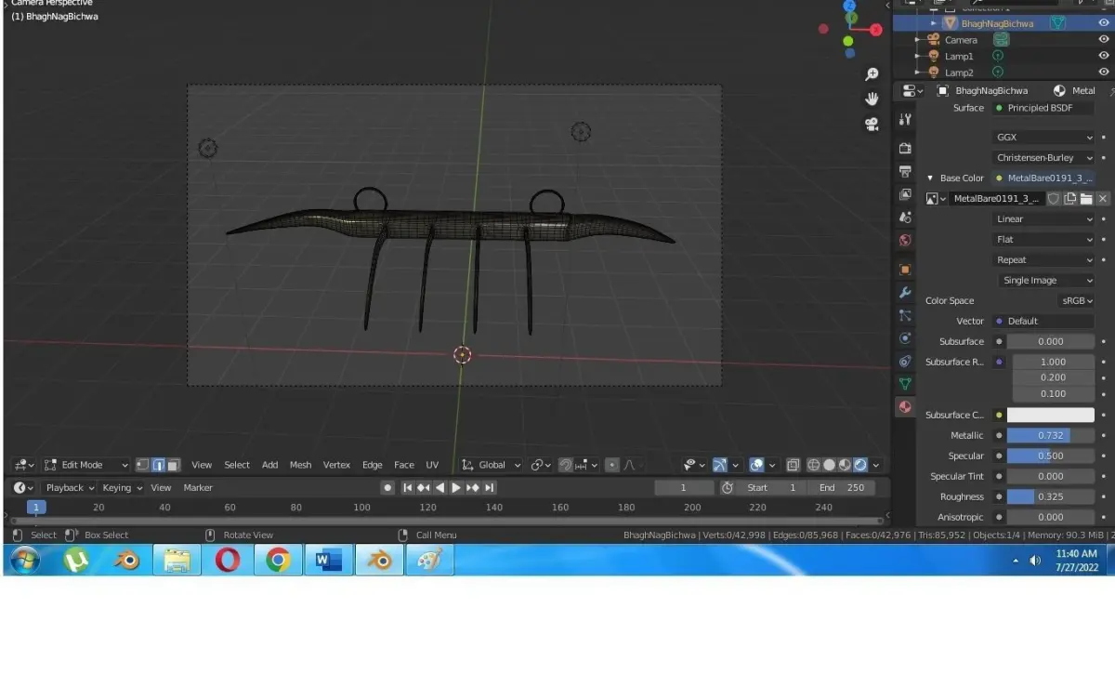Open the Particles properties tab
This screenshot has height=687, width=1115.
905,315
